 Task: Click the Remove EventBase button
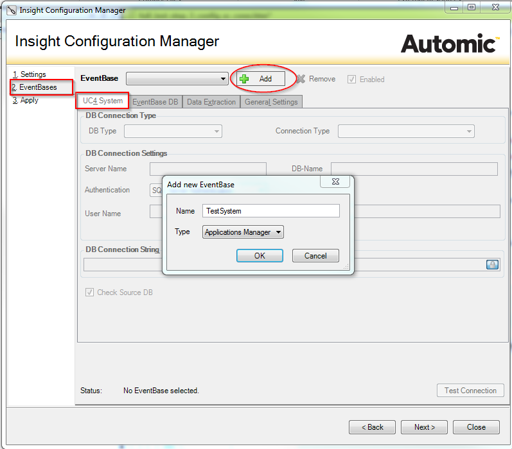click(316, 79)
